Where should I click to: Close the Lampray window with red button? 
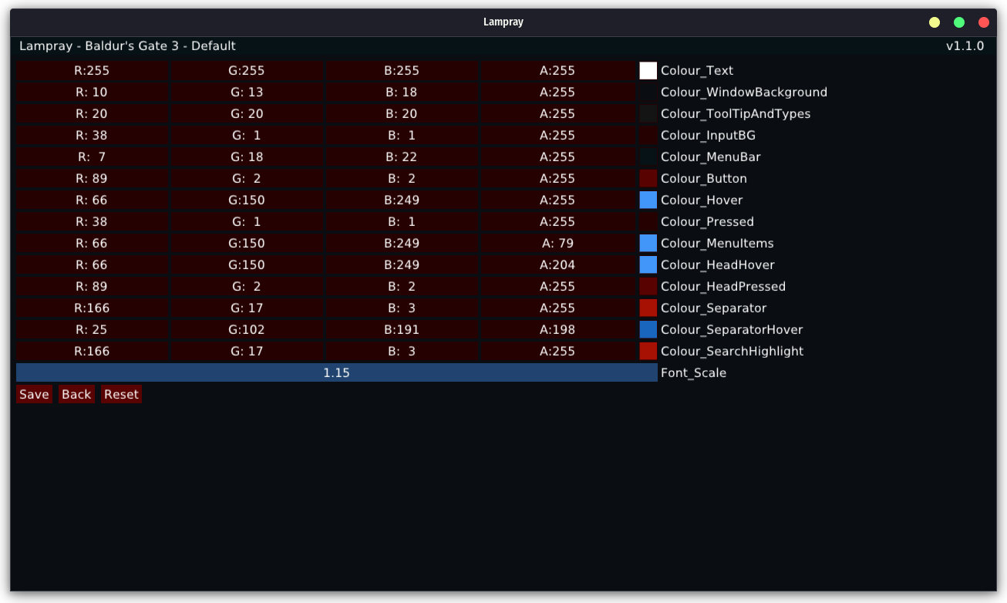[984, 22]
